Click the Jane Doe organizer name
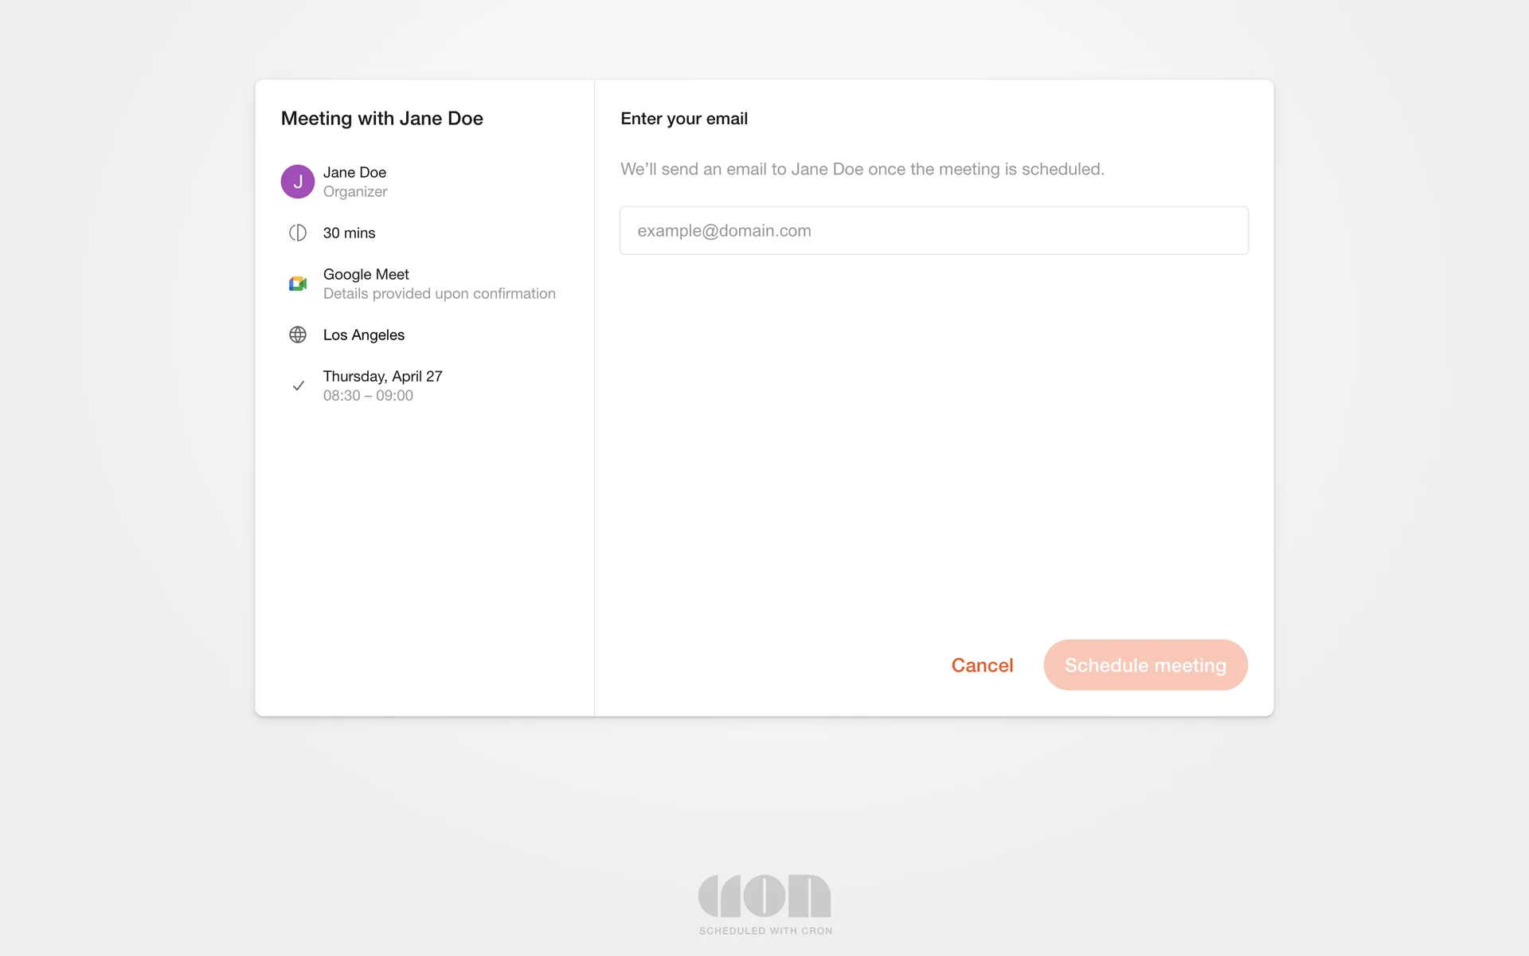 354,172
